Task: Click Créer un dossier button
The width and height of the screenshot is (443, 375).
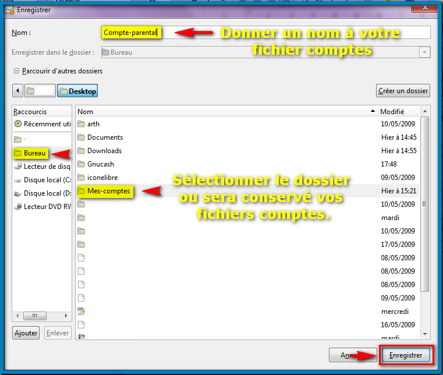Action: click(x=403, y=91)
